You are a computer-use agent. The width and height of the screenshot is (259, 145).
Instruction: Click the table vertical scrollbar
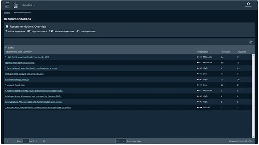click(x=253, y=96)
